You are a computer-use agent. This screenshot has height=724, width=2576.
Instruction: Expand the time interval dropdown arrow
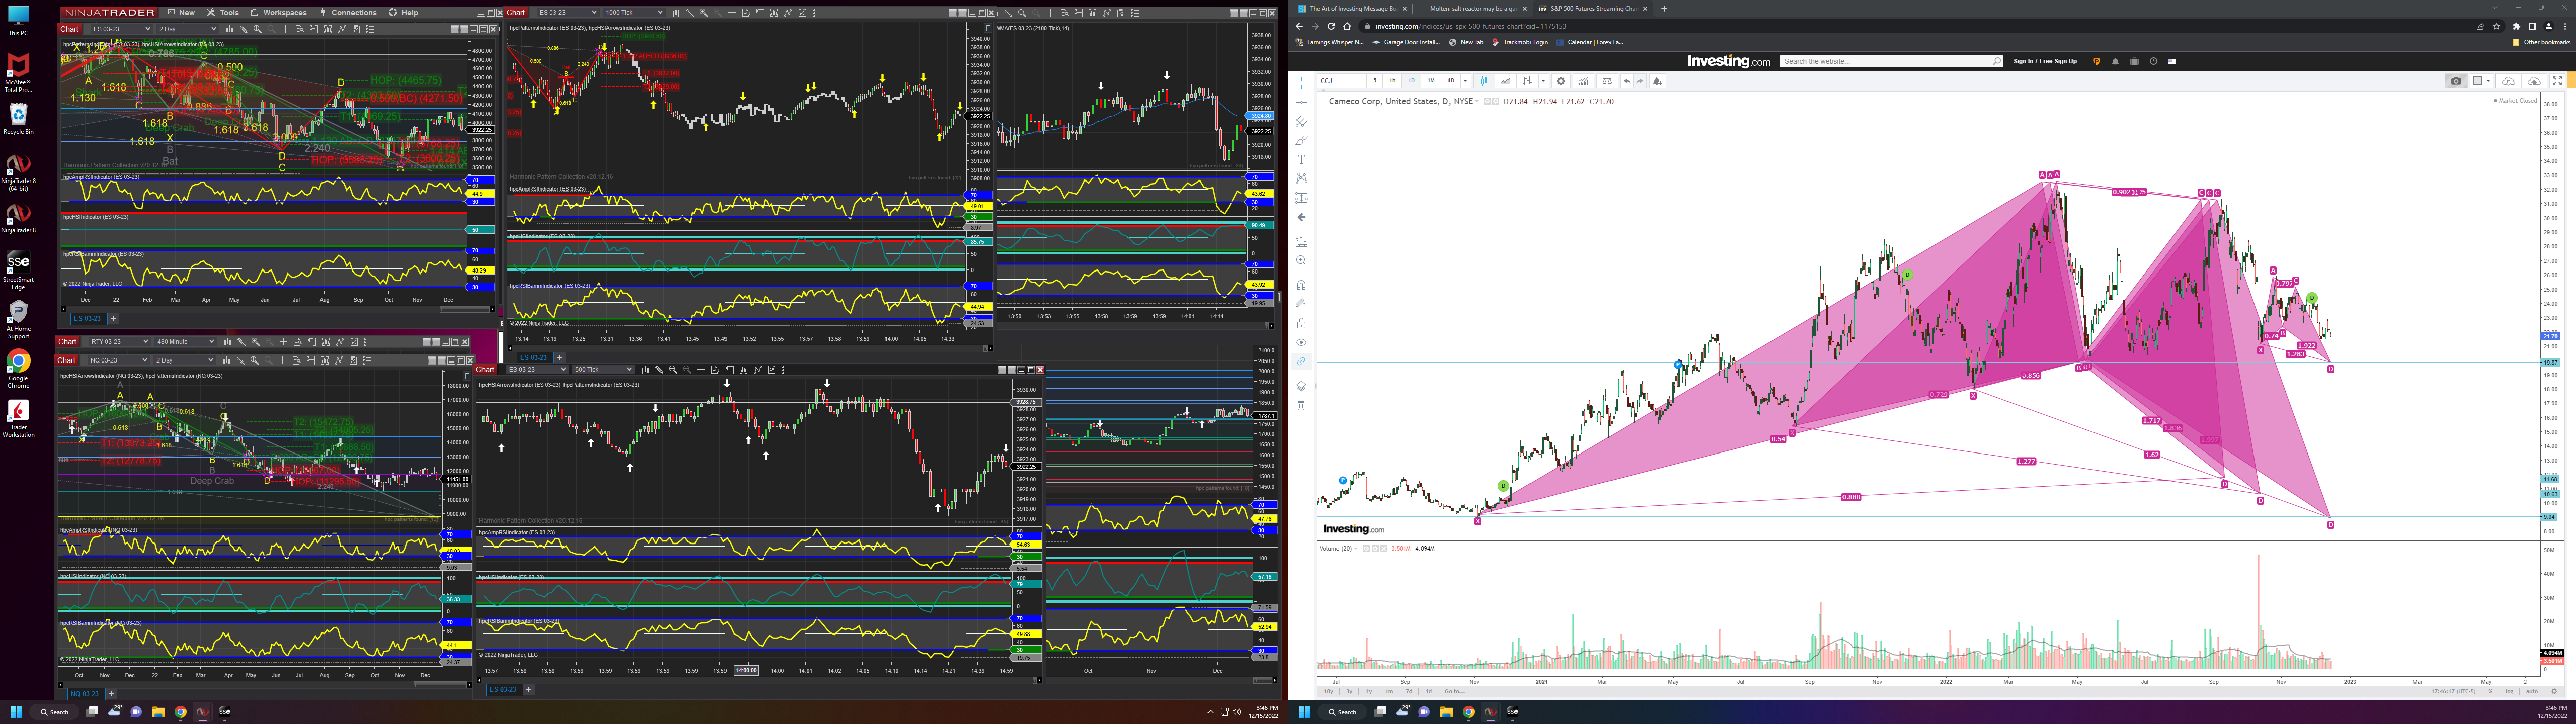coord(1465,81)
